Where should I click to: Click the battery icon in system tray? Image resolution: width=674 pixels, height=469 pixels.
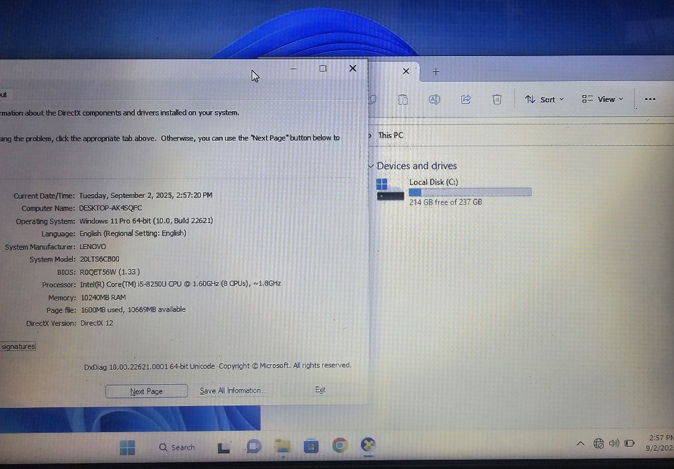click(x=630, y=443)
